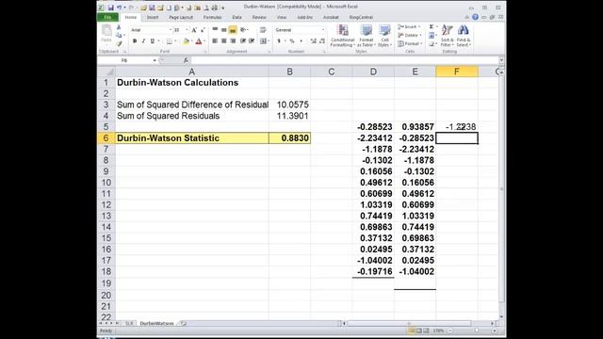Copy the selected cells
This screenshot has height=339, width=603.
point(119,35)
